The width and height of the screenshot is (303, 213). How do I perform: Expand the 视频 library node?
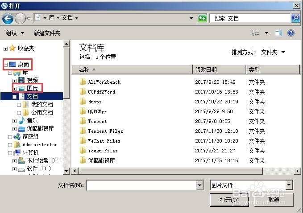(14, 81)
